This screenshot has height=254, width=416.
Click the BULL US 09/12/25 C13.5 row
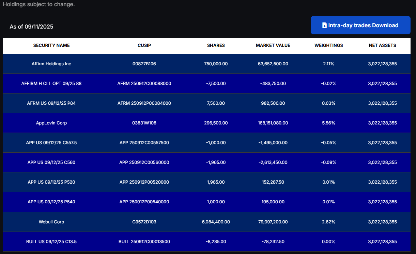(x=207, y=241)
